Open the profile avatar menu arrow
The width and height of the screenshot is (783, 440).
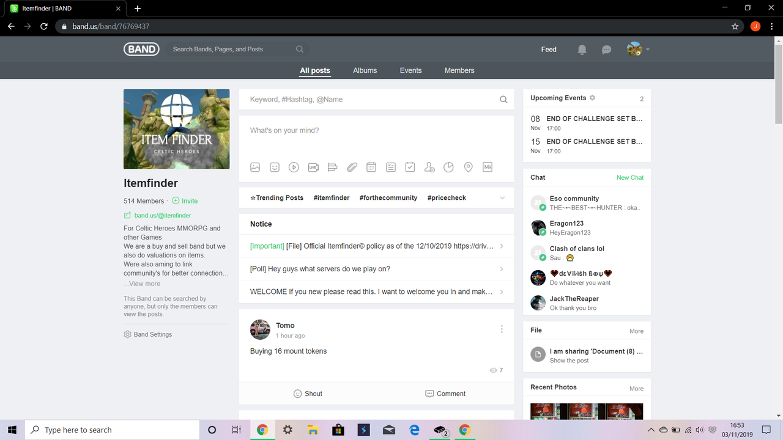647,50
